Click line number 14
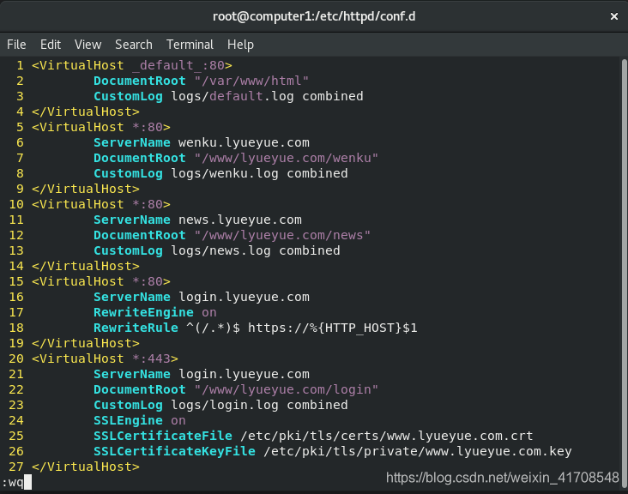628x494 pixels. click(16, 266)
